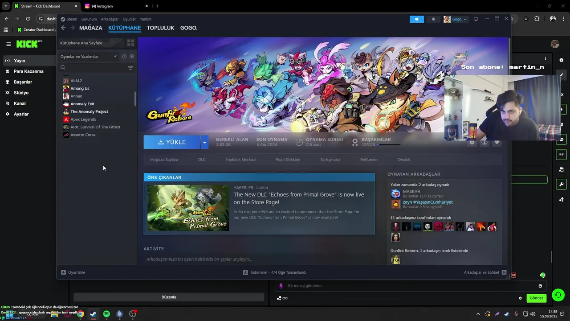Click the Gönder button in Kick chat

click(536, 298)
